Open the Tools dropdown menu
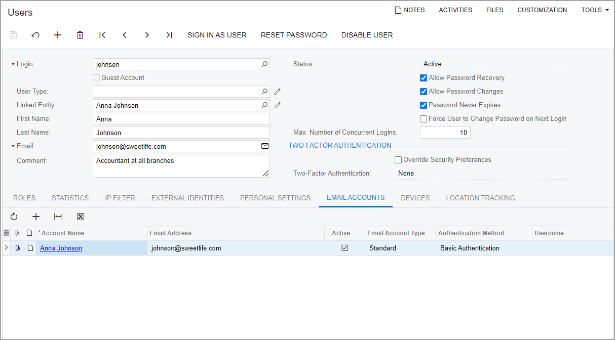The height and width of the screenshot is (340, 615). (595, 10)
